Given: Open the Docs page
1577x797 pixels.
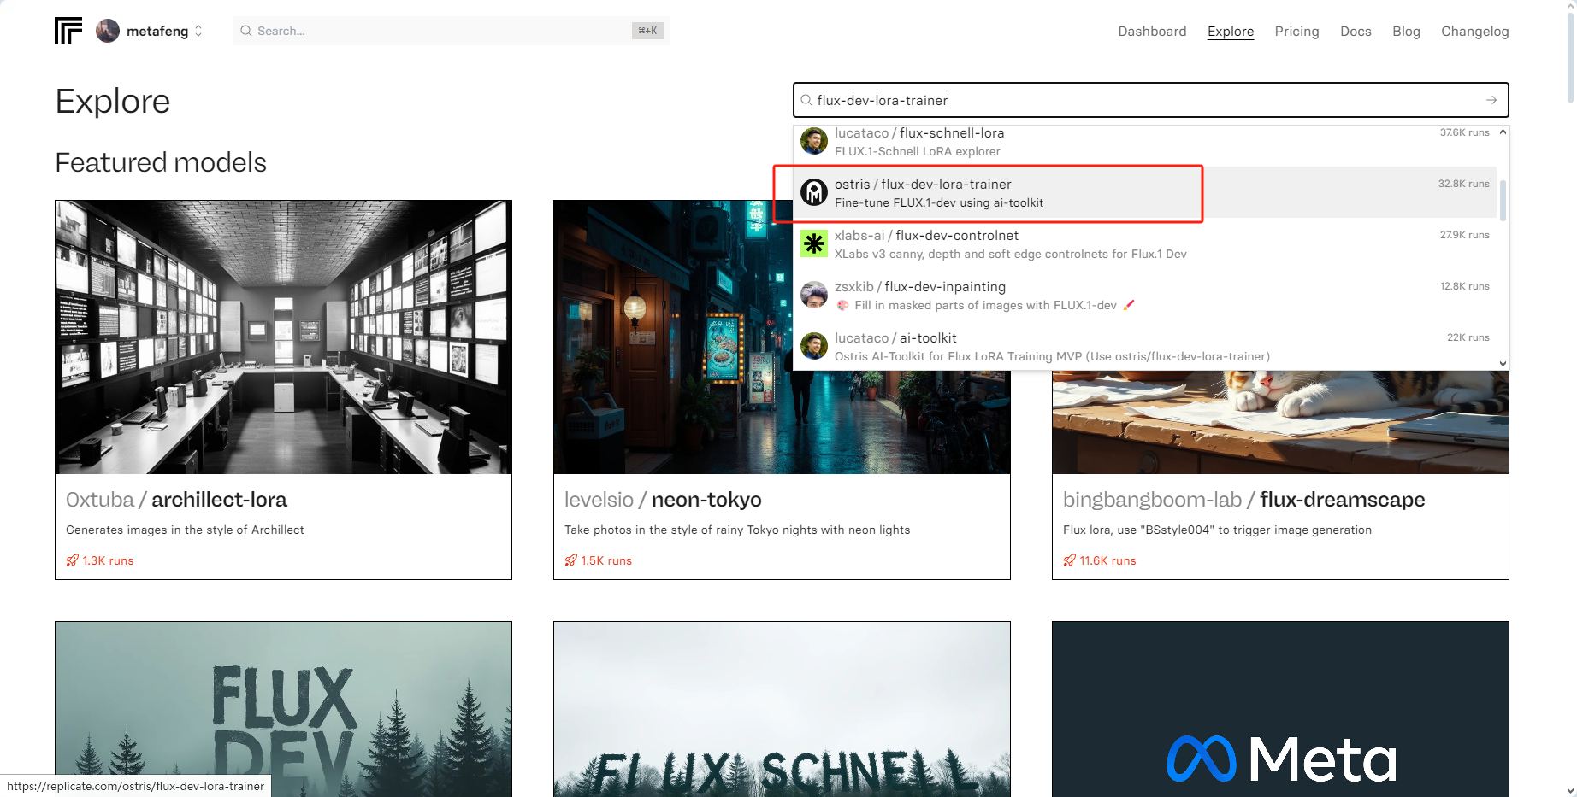Looking at the screenshot, I should click(1356, 31).
